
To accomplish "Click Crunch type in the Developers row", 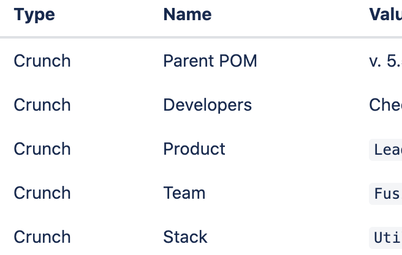I will pos(42,105).
